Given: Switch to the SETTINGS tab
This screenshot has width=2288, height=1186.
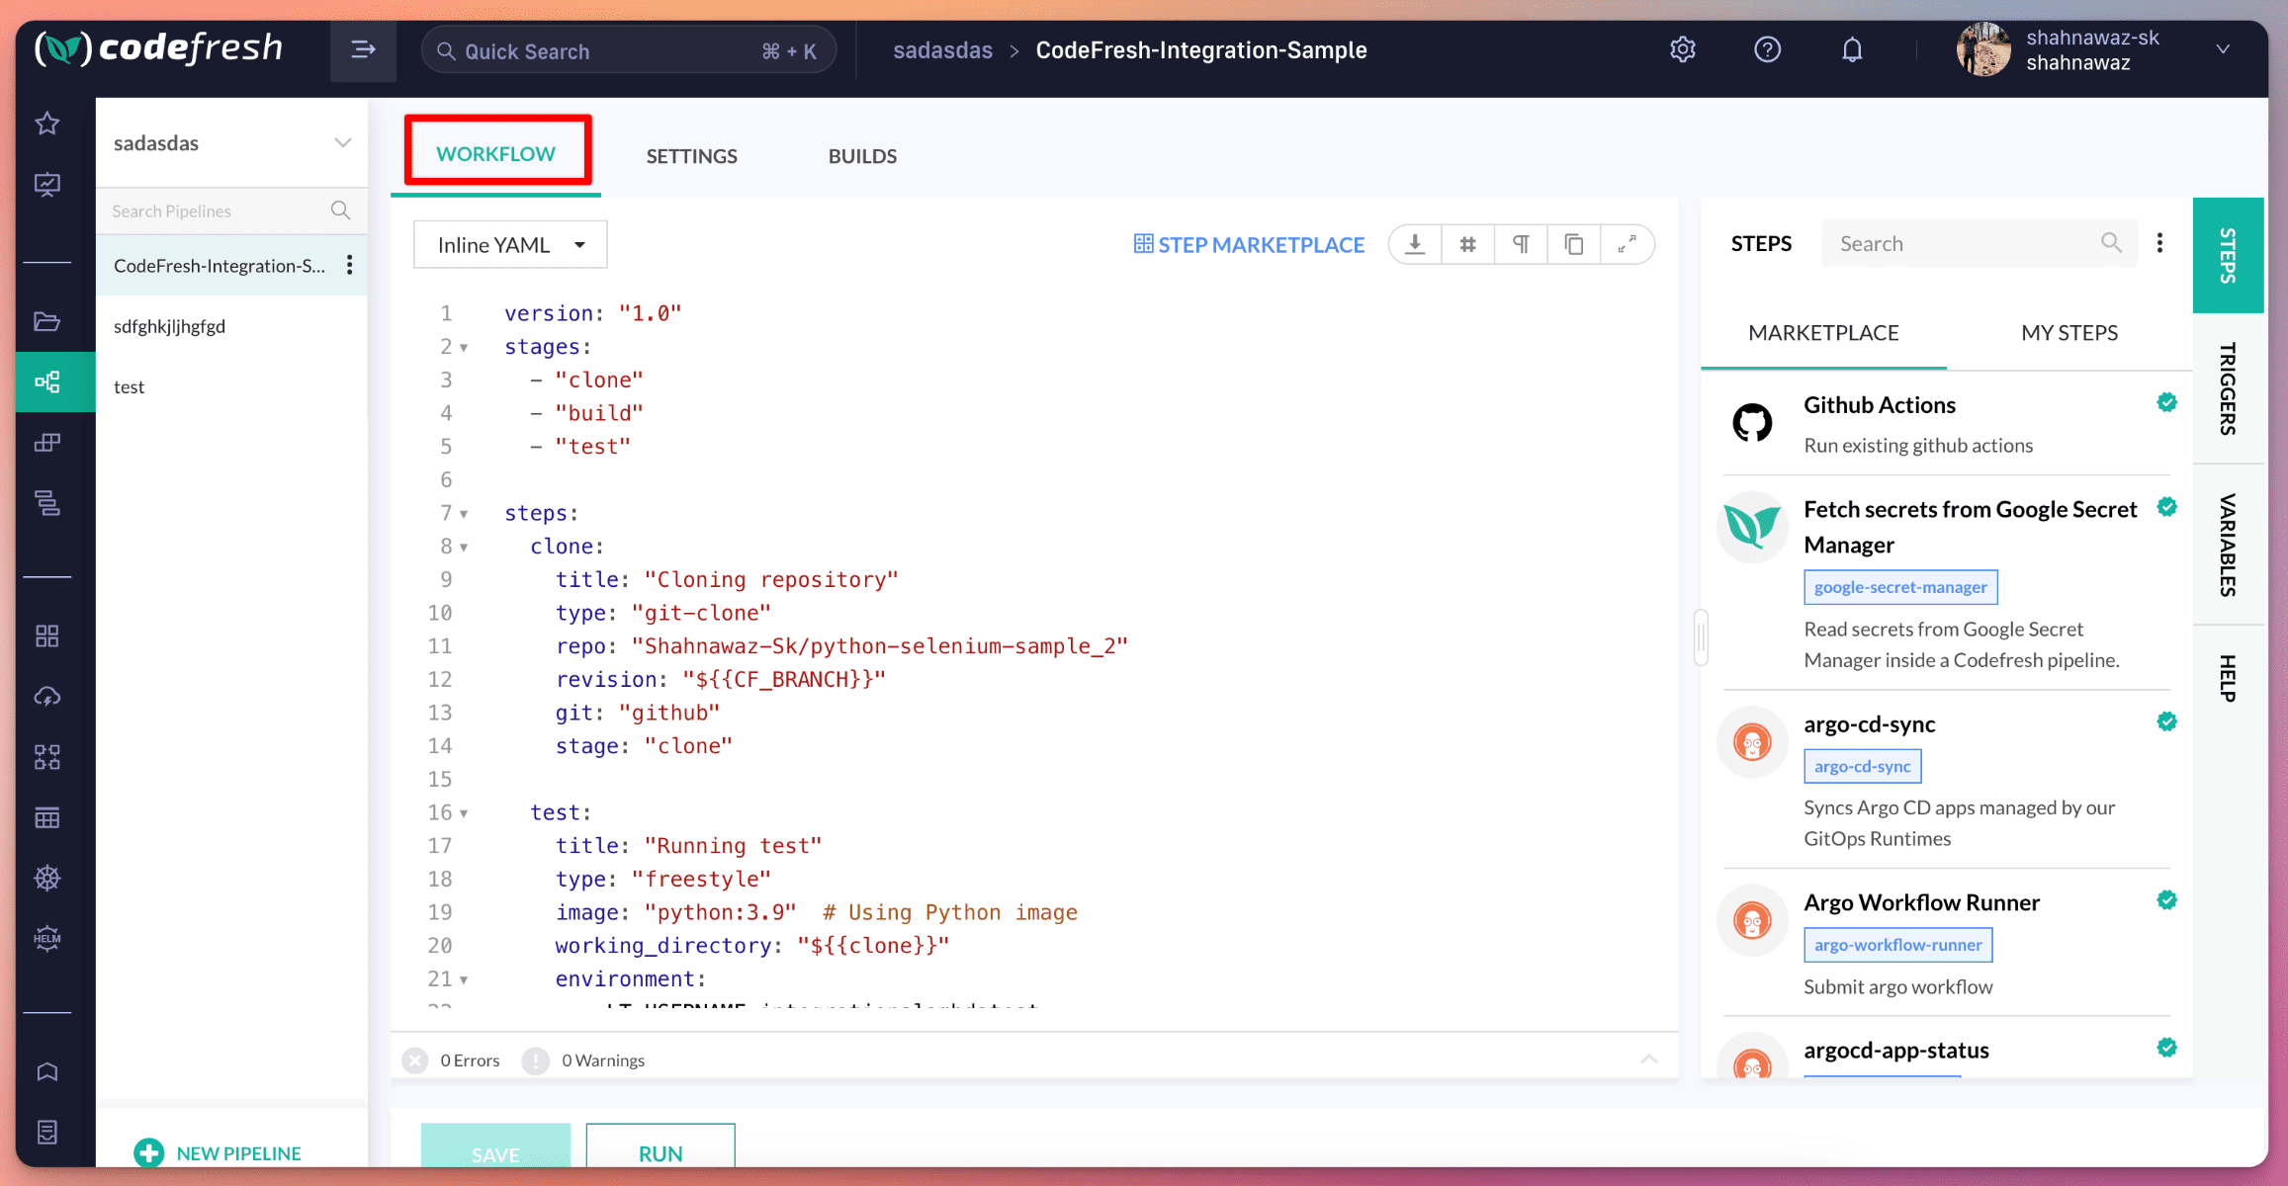Looking at the screenshot, I should [691, 155].
